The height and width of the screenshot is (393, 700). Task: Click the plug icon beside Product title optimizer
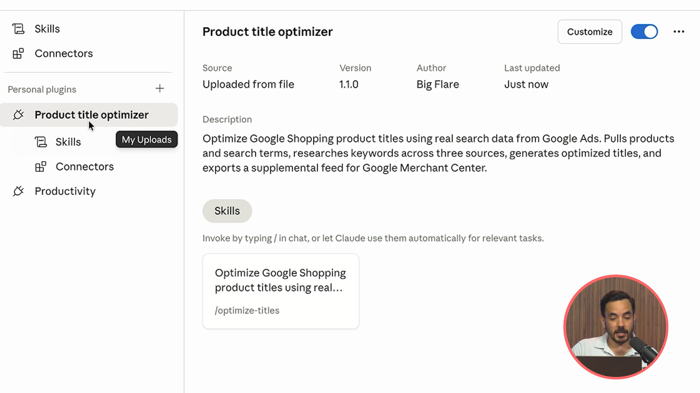(18, 115)
